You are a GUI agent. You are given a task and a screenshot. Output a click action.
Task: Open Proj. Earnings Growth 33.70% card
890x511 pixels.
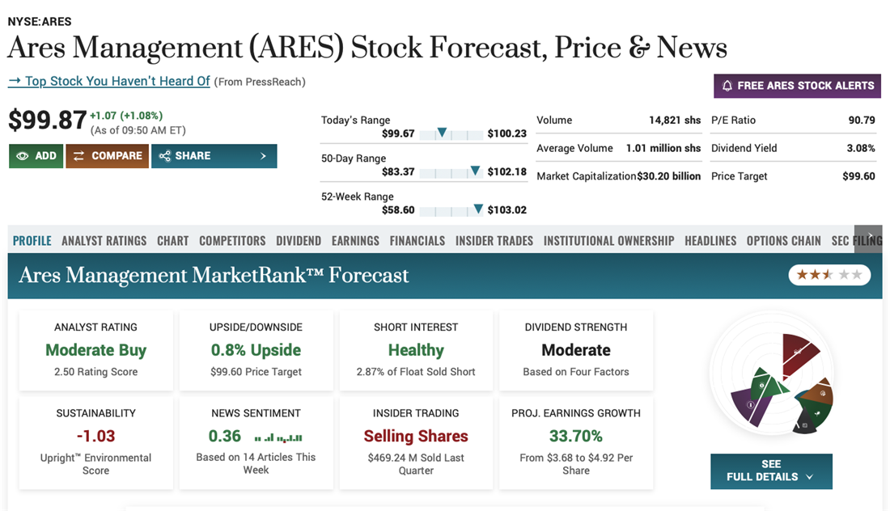point(576,442)
